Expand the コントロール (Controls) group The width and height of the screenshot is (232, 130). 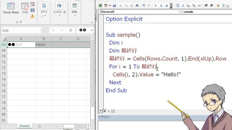pos(59,9)
